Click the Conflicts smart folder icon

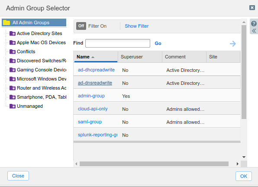13,52
